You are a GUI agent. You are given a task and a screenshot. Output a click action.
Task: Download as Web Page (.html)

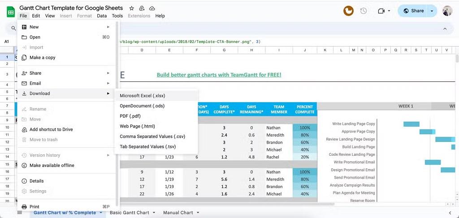tap(156, 126)
